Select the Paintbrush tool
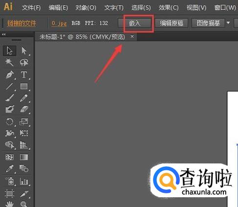Viewport: 238px width, 207px height. [10, 98]
